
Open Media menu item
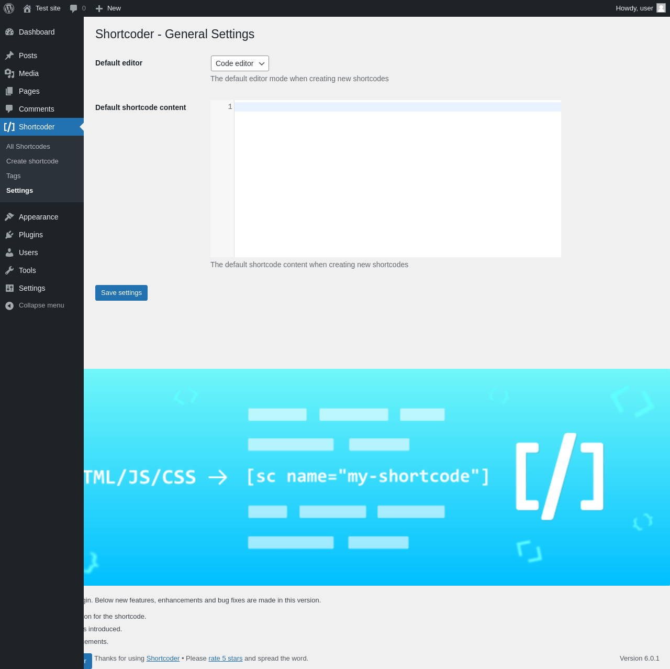click(42, 73)
